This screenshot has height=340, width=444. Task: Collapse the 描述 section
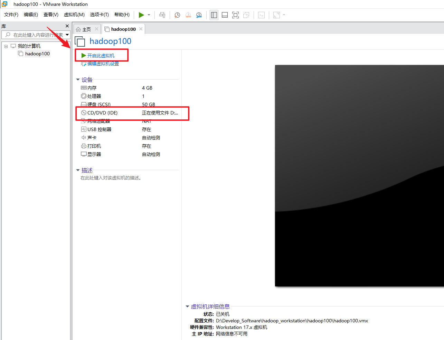point(78,170)
